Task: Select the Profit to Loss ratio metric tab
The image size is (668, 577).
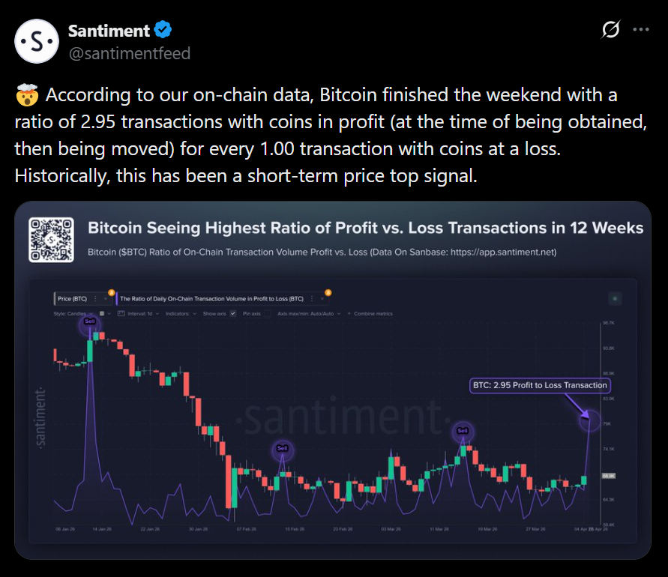Action: [x=212, y=298]
